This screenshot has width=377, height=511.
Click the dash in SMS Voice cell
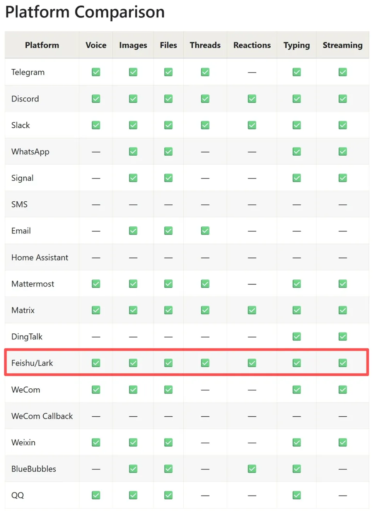96,204
